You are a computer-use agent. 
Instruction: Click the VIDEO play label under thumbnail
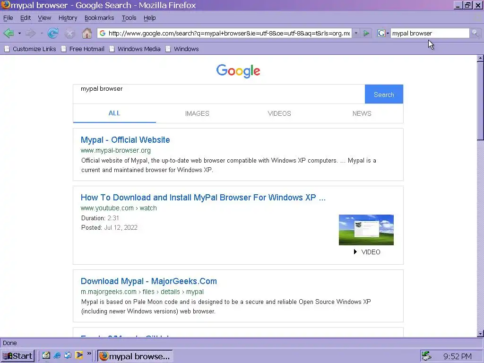(x=367, y=252)
